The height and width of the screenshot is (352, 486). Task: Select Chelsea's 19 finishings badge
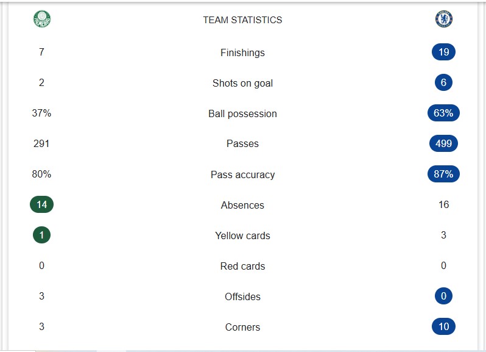(443, 52)
